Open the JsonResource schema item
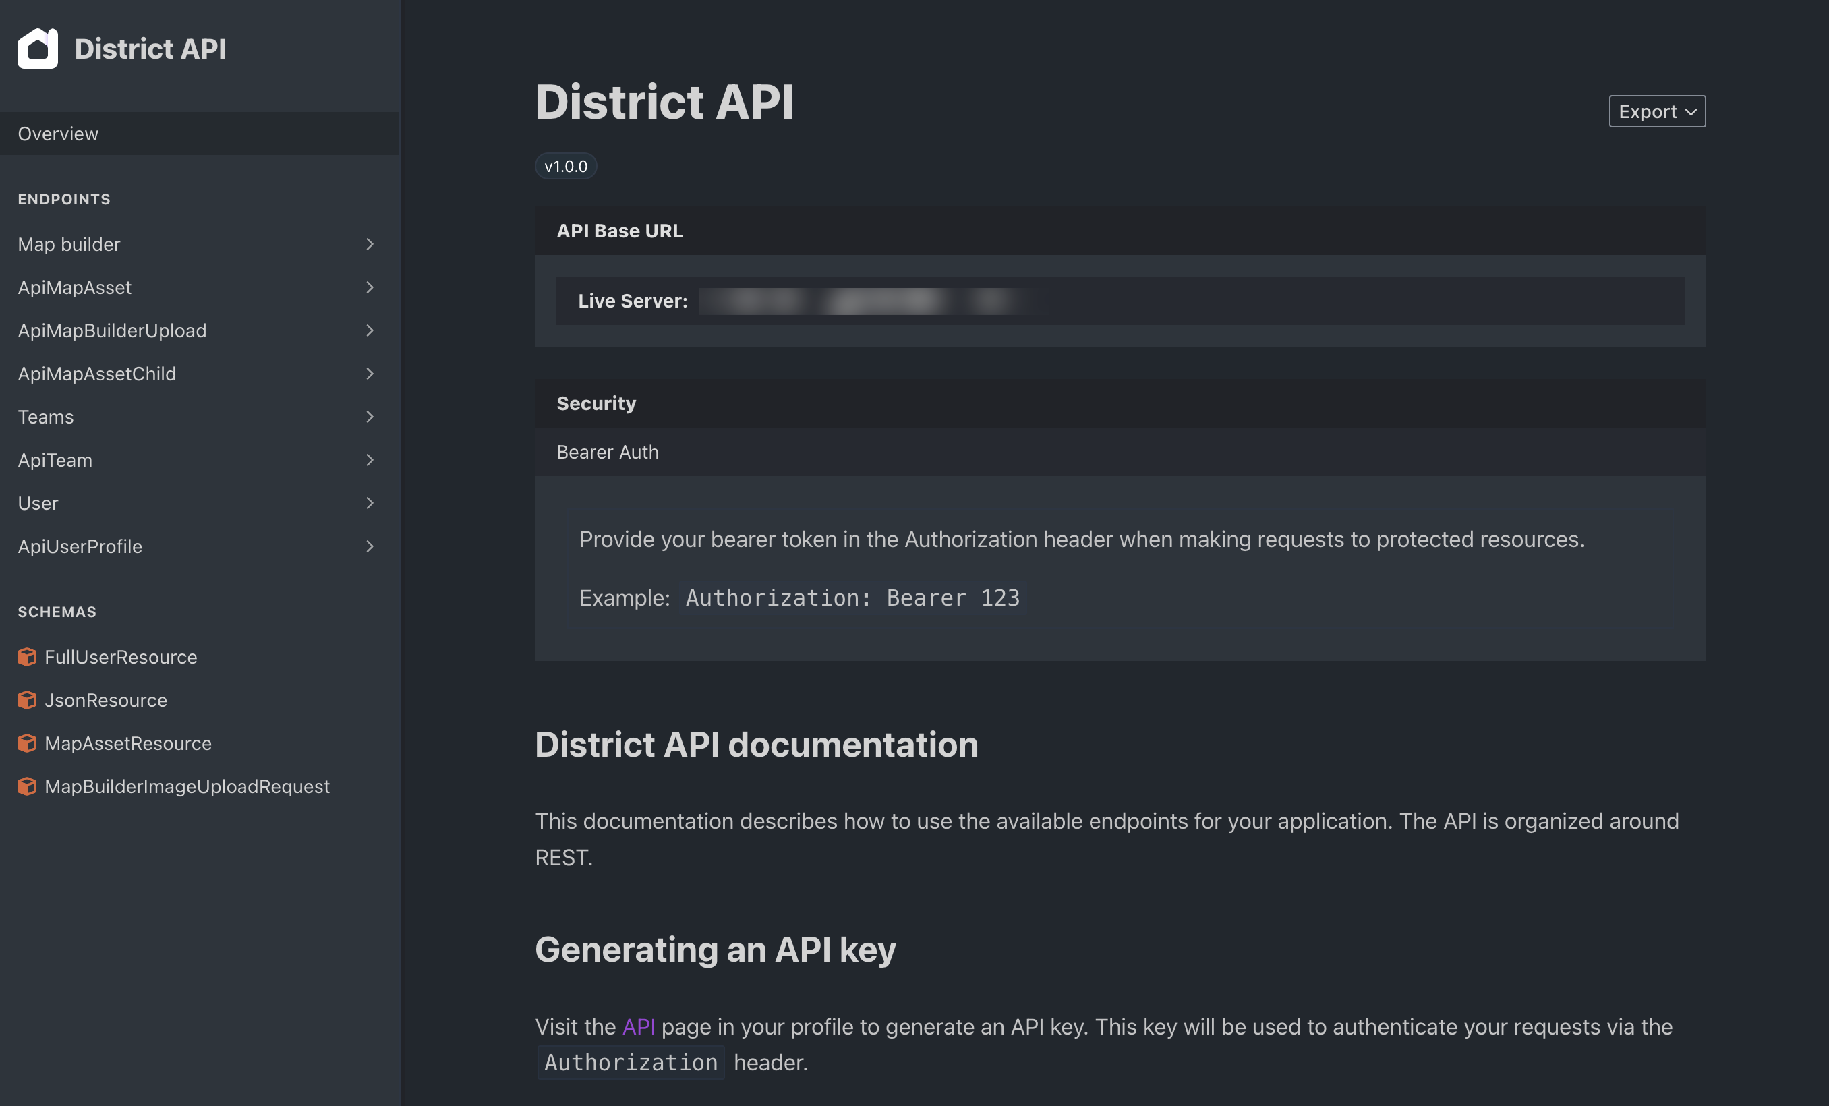Screen dimensions: 1829x1106 (105, 700)
